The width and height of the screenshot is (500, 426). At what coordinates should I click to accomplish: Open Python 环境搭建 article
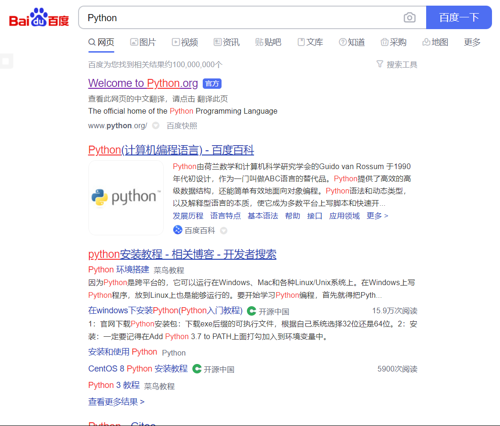[119, 270]
